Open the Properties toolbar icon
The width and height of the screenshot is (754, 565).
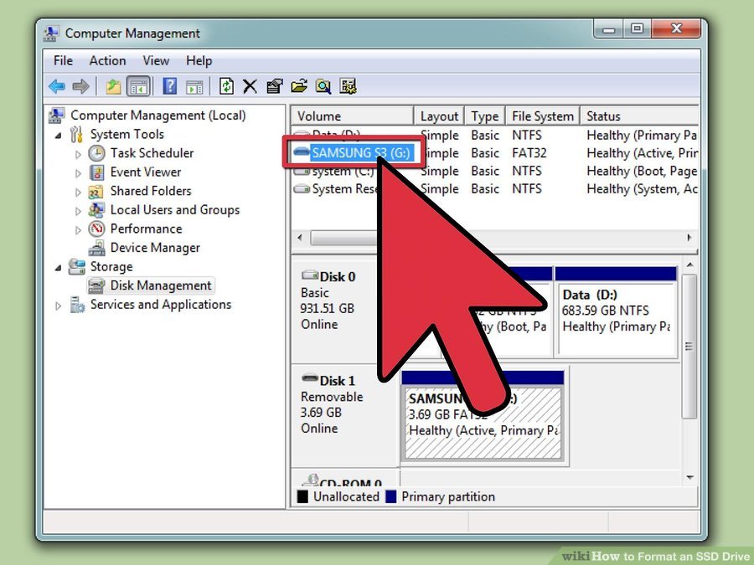[x=275, y=86]
